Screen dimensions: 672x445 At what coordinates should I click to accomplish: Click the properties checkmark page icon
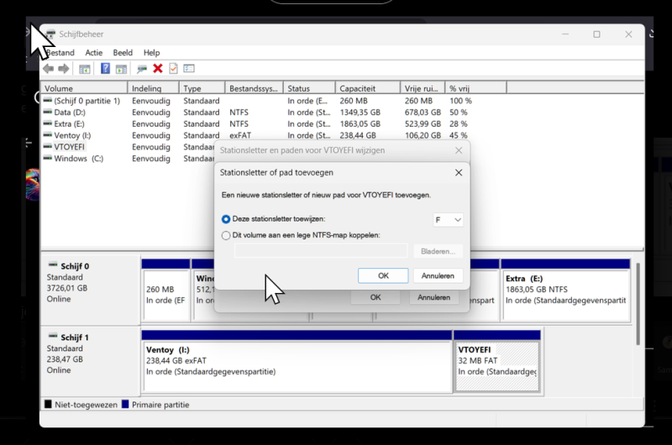click(173, 69)
